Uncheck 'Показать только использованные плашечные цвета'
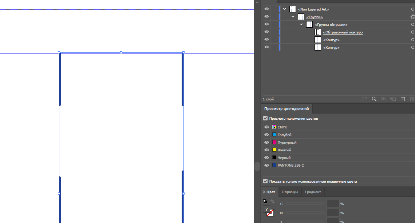Viewport: 415px width, 223px height. point(265,181)
